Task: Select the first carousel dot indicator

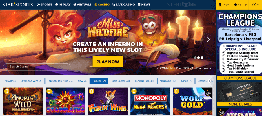Action: 195,58
